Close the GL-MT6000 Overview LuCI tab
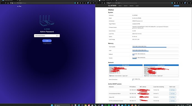Viewport: 192px width, 106px height. tap(114, 1)
